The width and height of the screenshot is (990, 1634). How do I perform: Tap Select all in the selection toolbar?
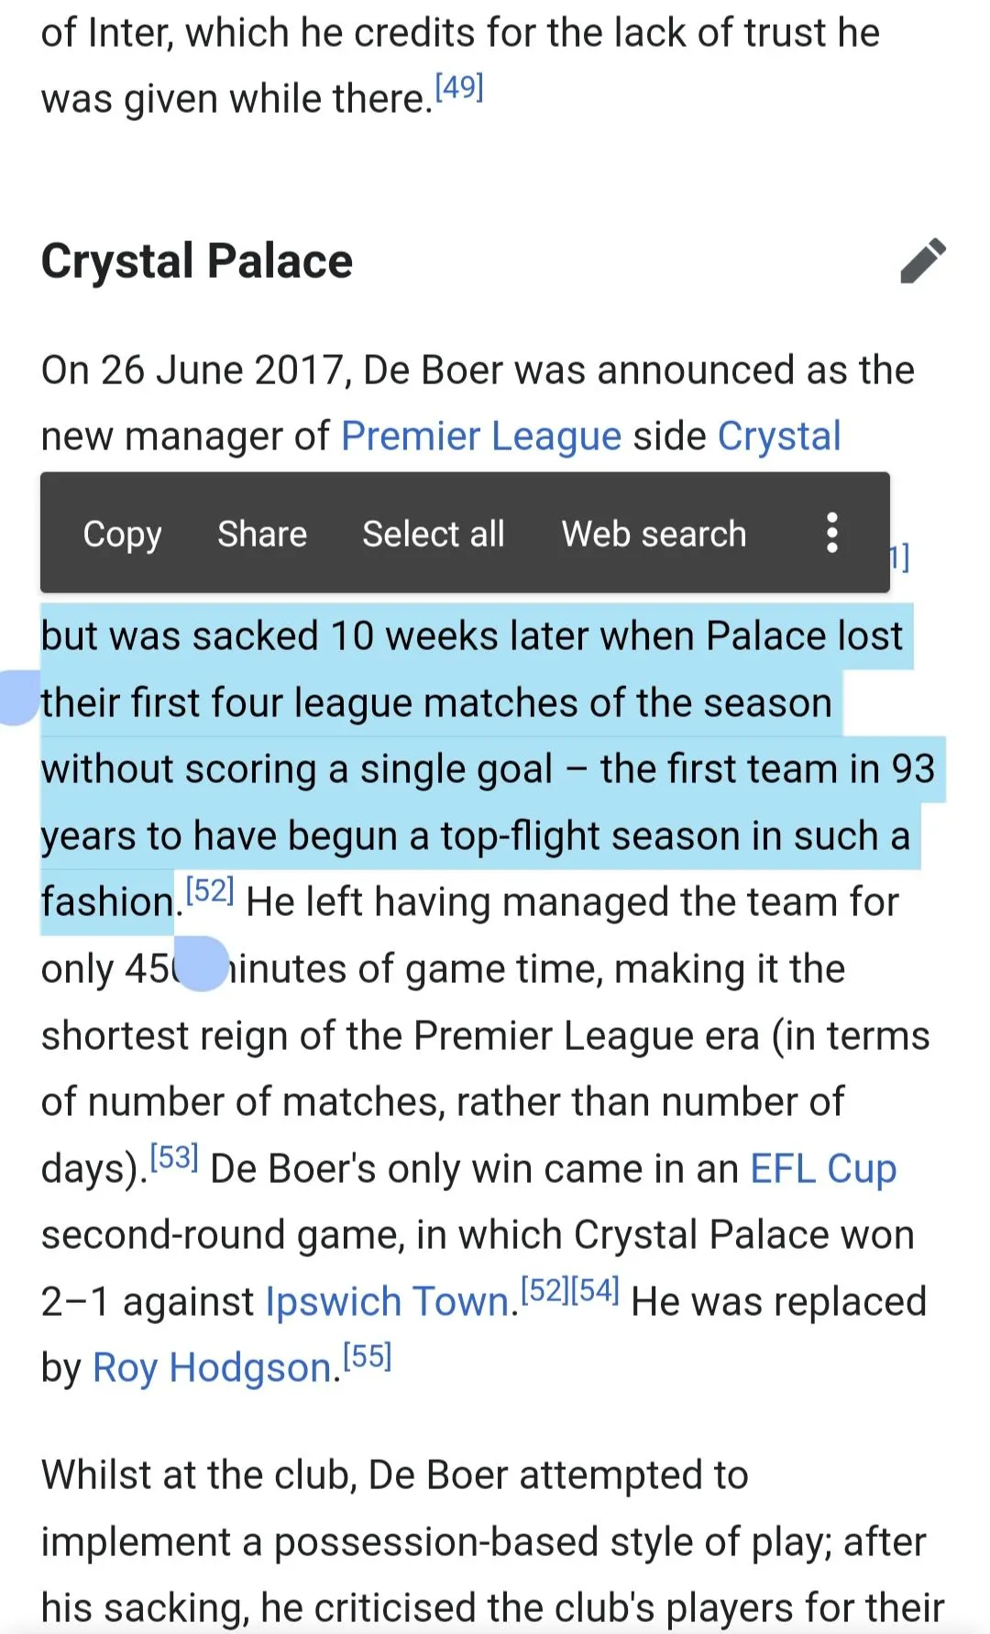tap(433, 533)
